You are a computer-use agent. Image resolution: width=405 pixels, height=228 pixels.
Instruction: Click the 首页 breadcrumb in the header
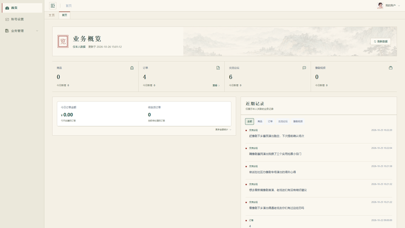click(69, 6)
